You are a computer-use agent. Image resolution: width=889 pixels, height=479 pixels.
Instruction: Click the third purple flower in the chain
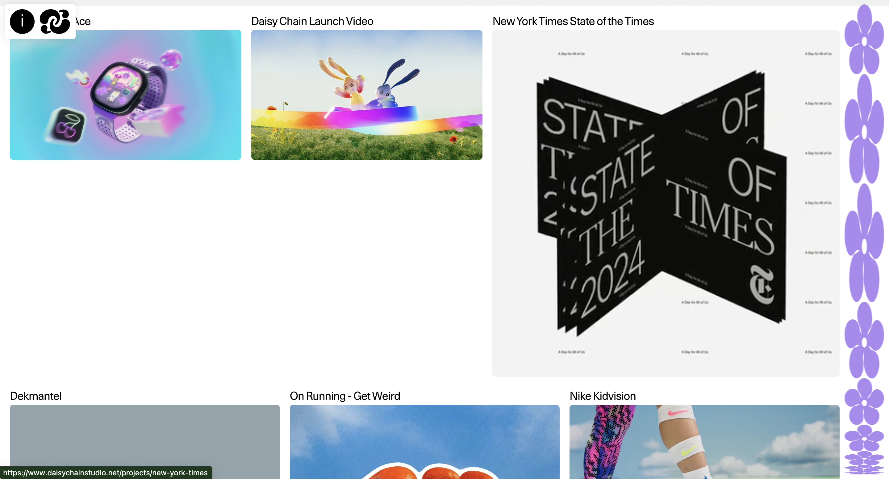[x=864, y=243]
